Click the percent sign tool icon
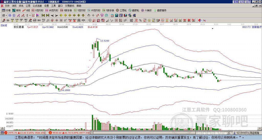262x140 pixels. click(140, 20)
